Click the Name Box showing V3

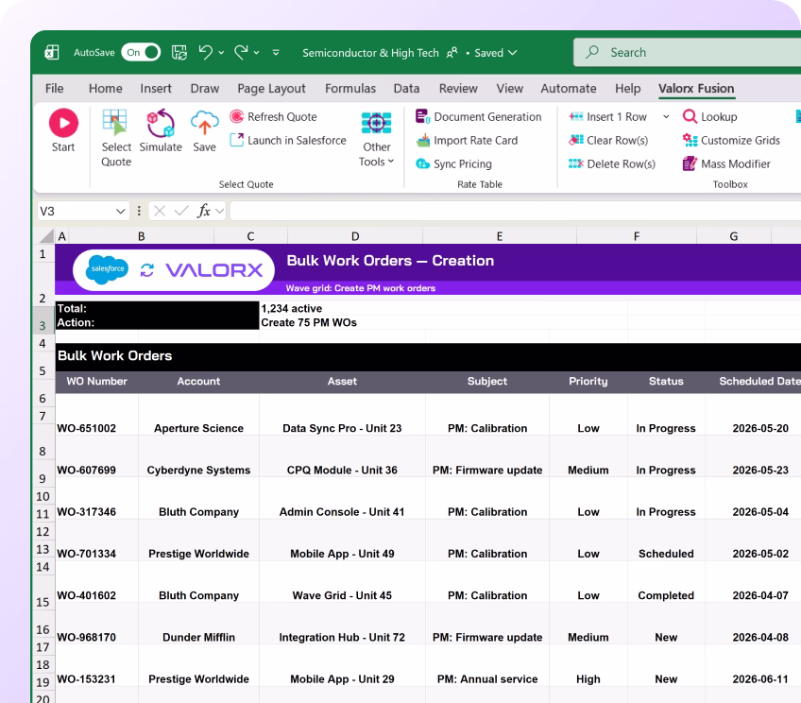(x=76, y=211)
